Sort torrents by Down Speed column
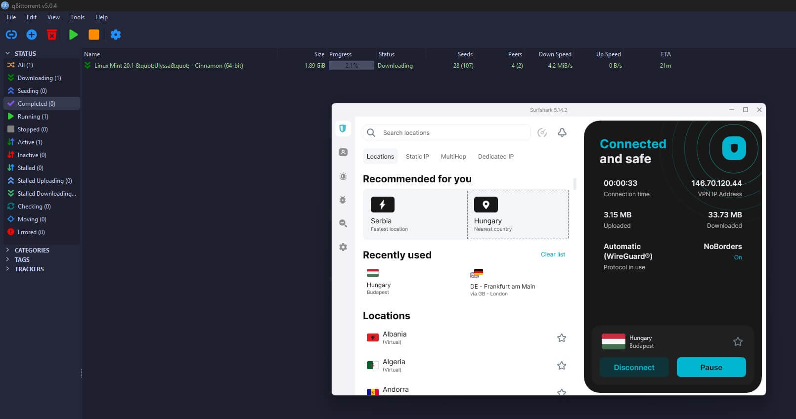The width and height of the screenshot is (796, 419). coord(555,54)
